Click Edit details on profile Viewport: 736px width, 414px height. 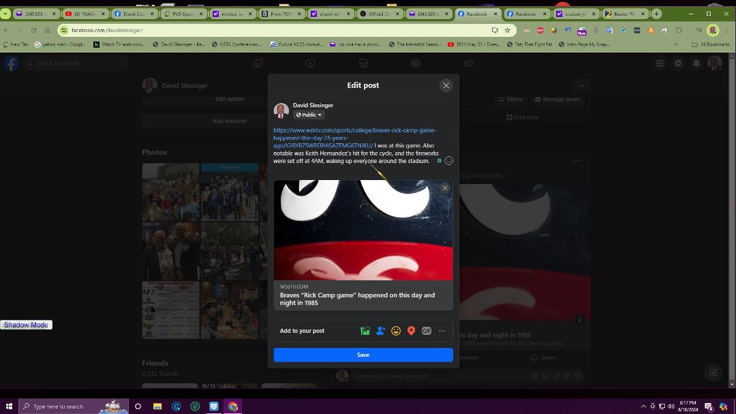pos(230,99)
